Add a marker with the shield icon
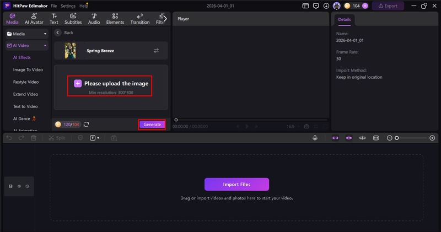Viewport: 441px width, 232px height. [80, 138]
